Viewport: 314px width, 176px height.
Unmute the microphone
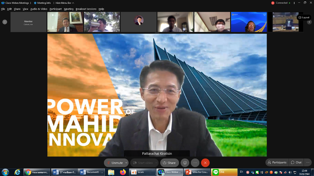click(114, 163)
